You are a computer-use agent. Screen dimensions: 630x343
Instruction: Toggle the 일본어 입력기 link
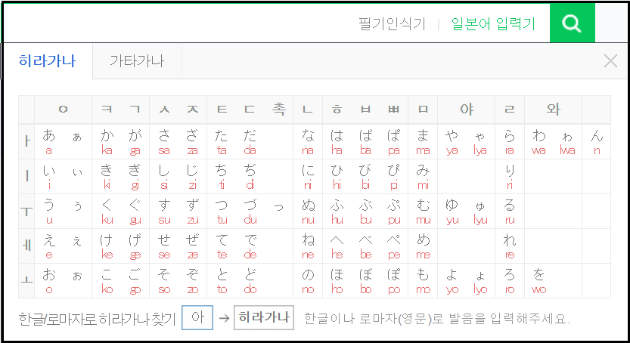[x=493, y=24]
